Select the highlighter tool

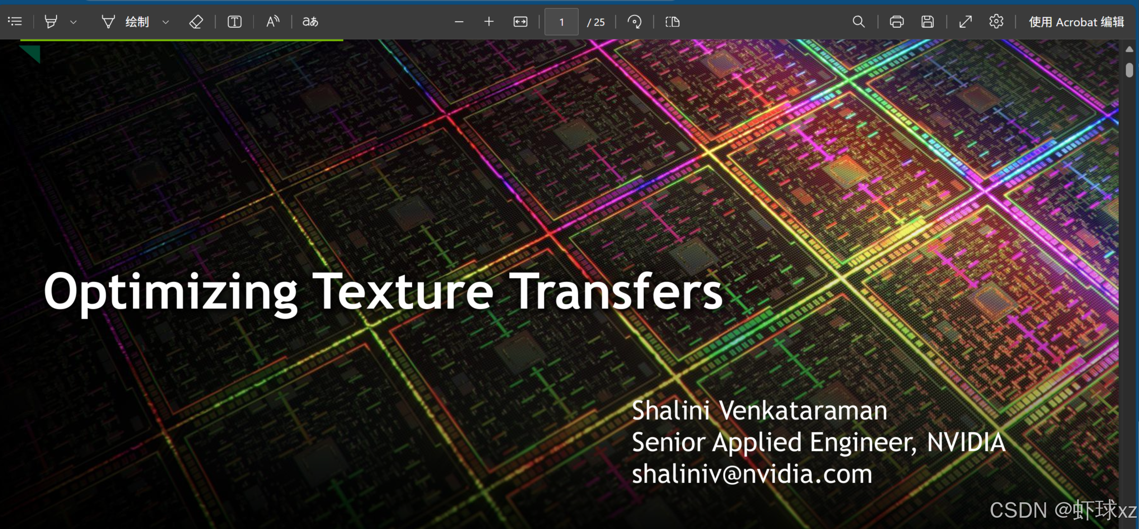(x=51, y=21)
